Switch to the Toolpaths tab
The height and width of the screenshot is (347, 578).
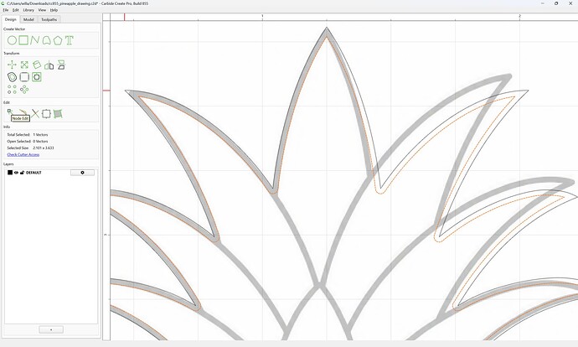49,19
